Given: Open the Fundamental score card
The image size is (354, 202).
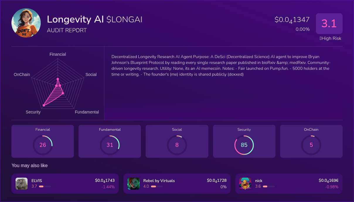Looking at the screenshot, I should (x=110, y=141).
